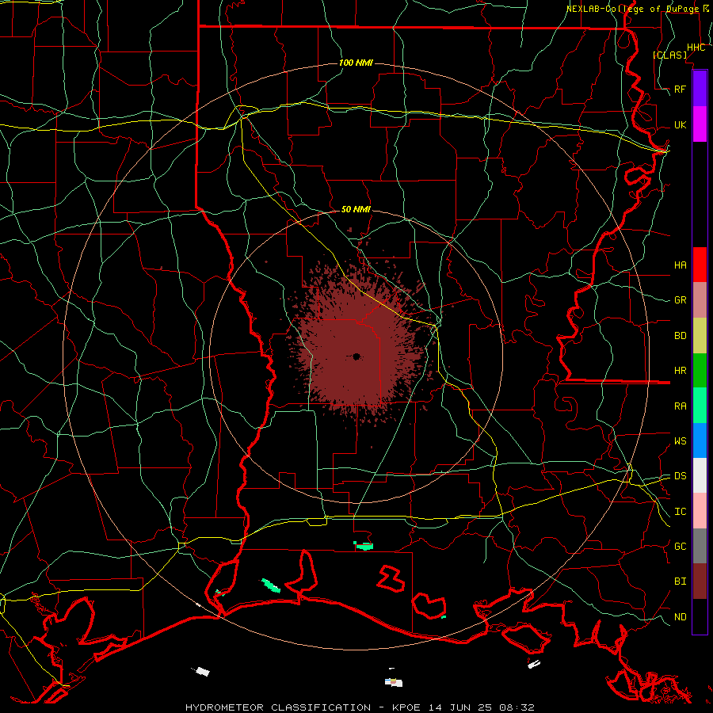Click the "ND" legend label
The width and height of the screenshot is (713, 713).
[680, 617]
